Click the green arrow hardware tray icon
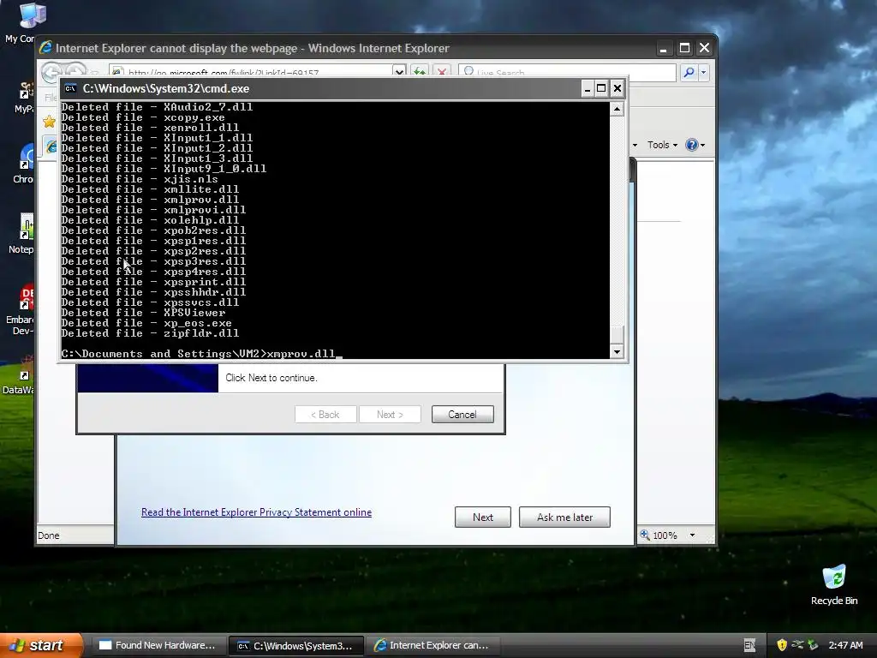This screenshot has height=658, width=877. point(813,645)
